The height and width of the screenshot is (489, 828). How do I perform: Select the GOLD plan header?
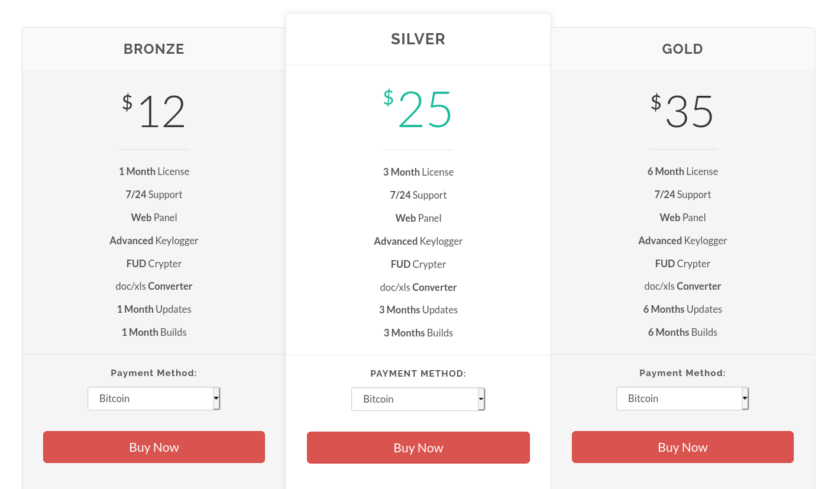pos(683,49)
